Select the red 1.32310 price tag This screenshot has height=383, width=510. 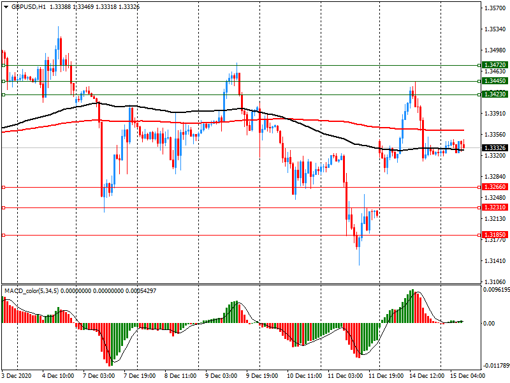tap(495, 207)
